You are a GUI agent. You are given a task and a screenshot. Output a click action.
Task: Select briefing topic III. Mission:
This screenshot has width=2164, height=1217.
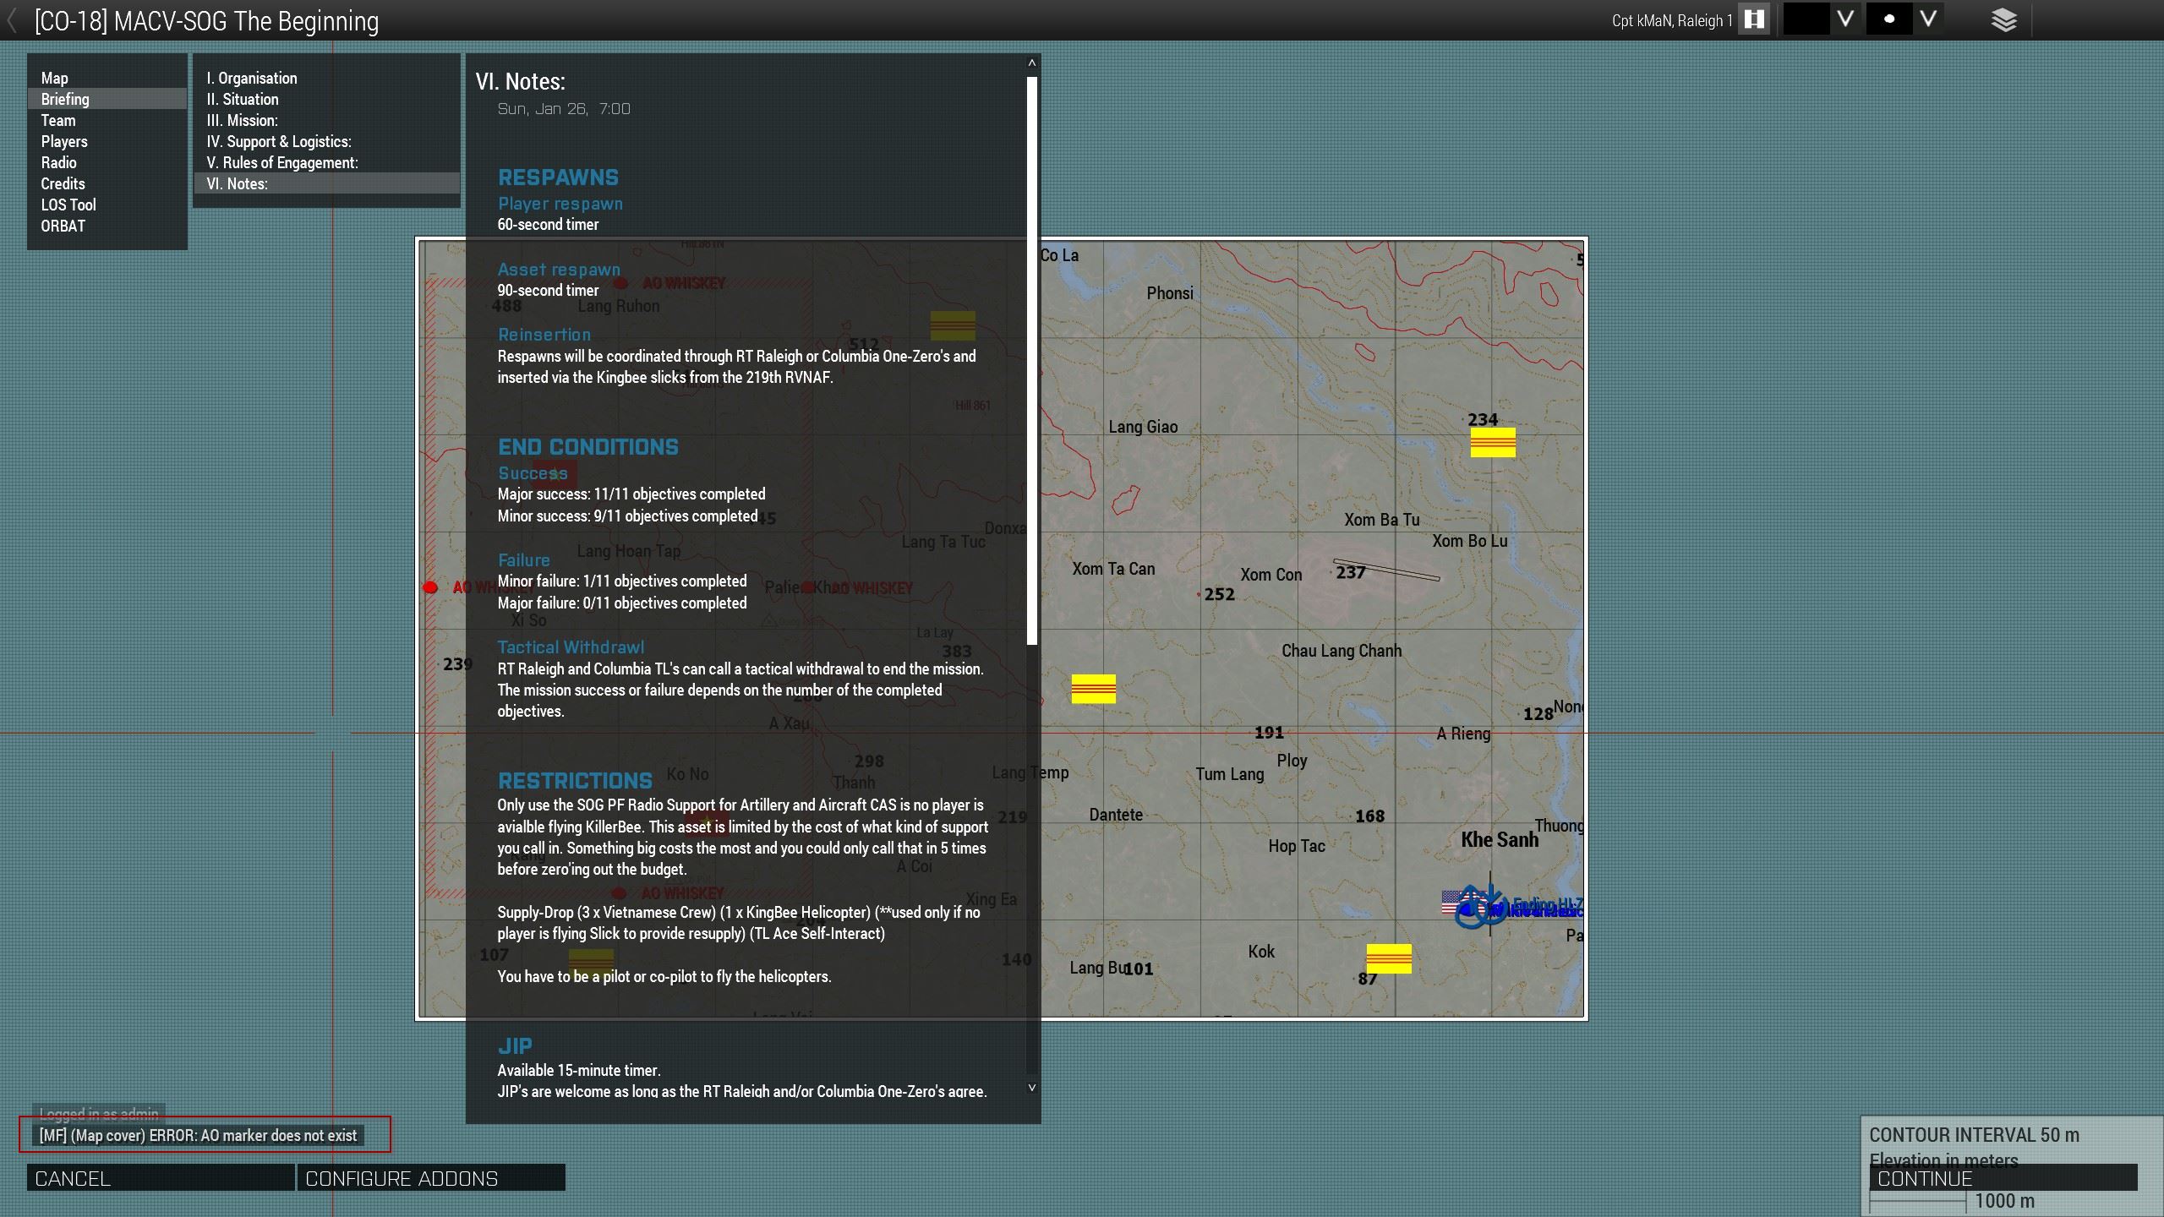pos(327,120)
